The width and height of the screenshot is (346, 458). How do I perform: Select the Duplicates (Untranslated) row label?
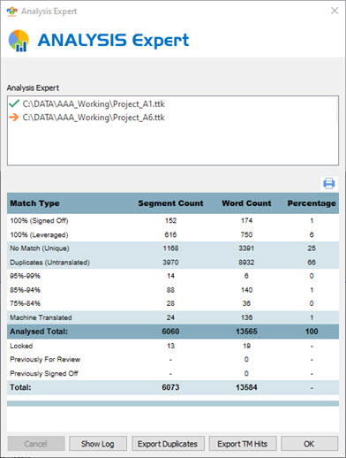pos(49,263)
